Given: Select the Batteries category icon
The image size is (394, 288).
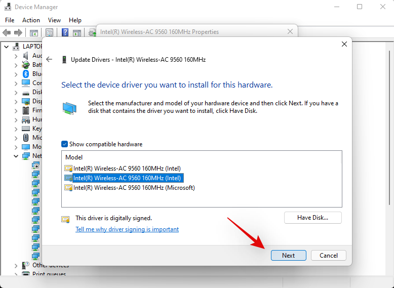Looking at the screenshot, I should coord(26,65).
